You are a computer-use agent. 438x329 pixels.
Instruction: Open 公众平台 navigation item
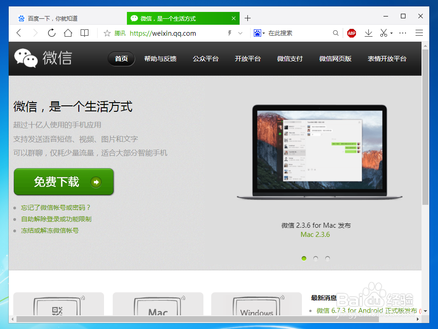[x=206, y=59]
